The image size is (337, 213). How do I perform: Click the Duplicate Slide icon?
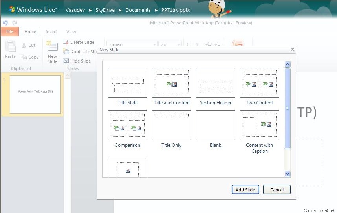click(x=66, y=52)
